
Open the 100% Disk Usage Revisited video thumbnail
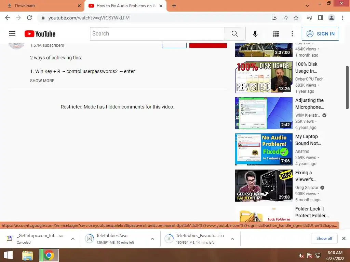[x=264, y=77]
